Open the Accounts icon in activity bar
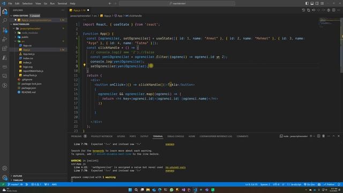The image size is (343, 193). (x=5, y=168)
